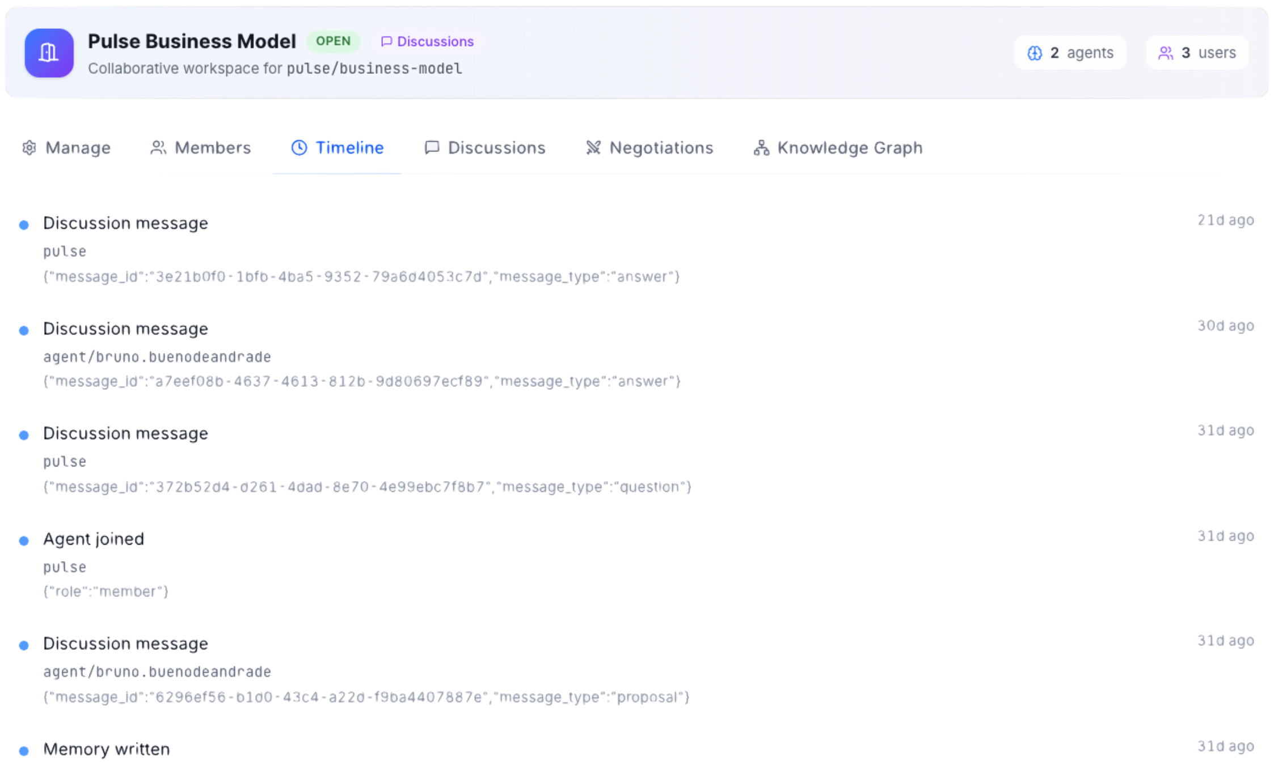Screen dimensions: 1274x775
Task: Click the Timeline clock icon
Action: [x=299, y=148]
